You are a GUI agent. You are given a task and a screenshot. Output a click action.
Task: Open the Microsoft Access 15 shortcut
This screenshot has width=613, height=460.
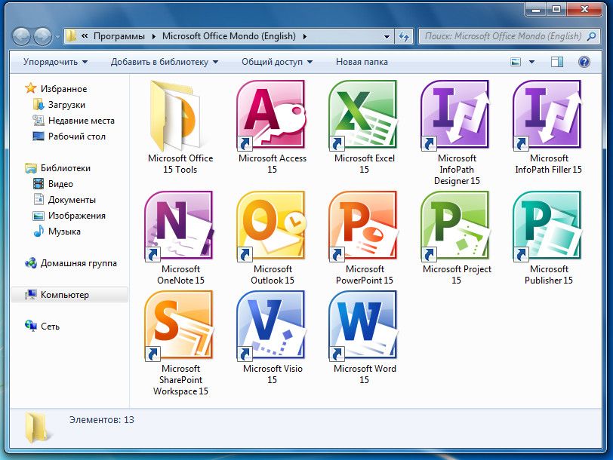pyautogui.click(x=272, y=116)
